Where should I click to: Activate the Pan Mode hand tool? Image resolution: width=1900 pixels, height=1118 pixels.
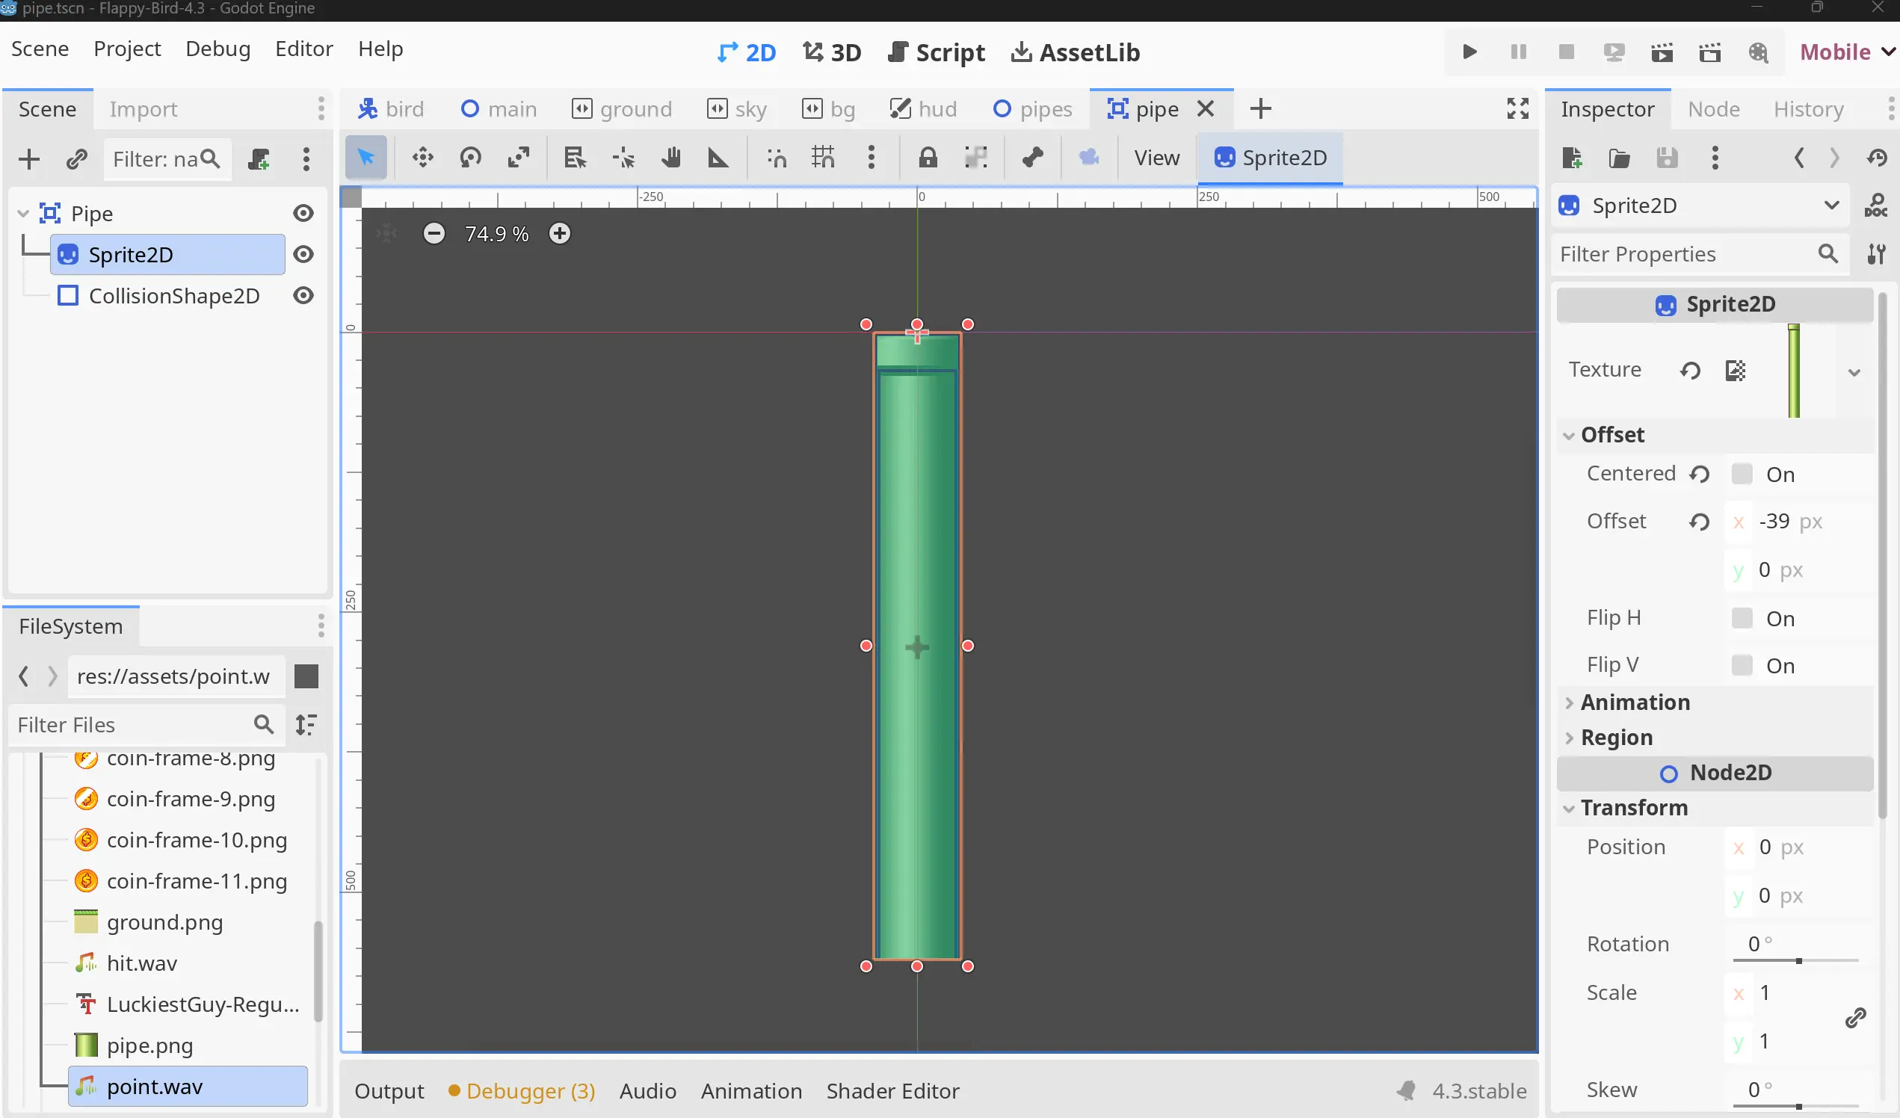[670, 158]
